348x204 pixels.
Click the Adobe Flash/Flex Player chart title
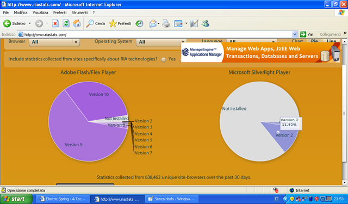click(x=88, y=72)
